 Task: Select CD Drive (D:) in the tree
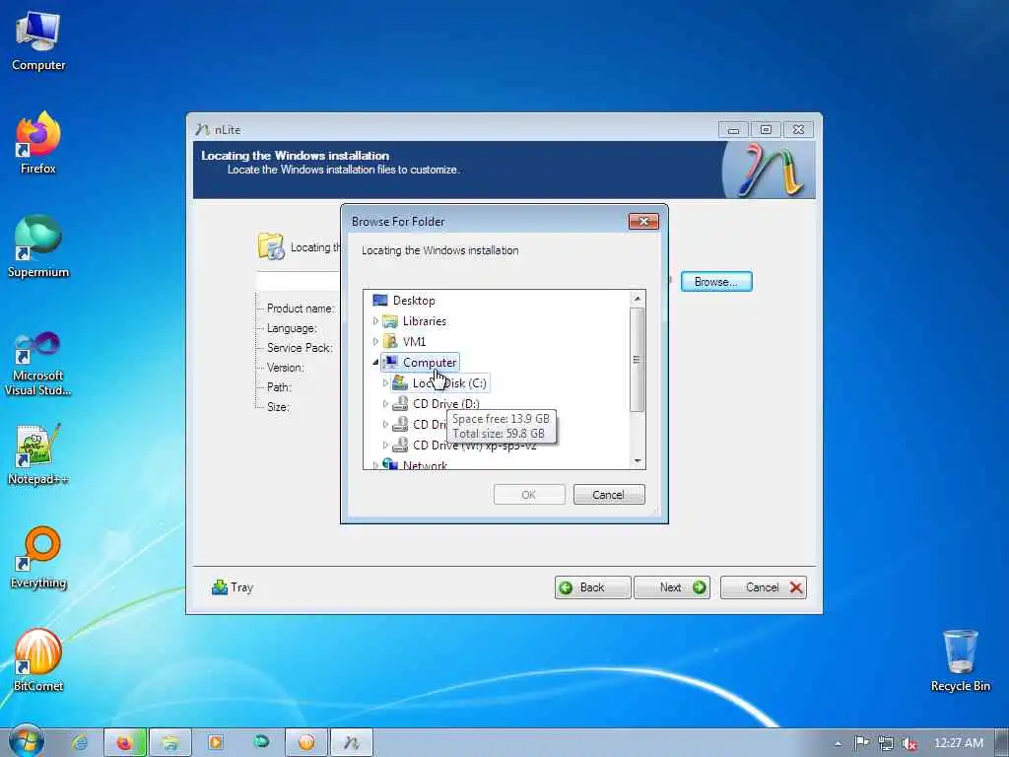(446, 403)
